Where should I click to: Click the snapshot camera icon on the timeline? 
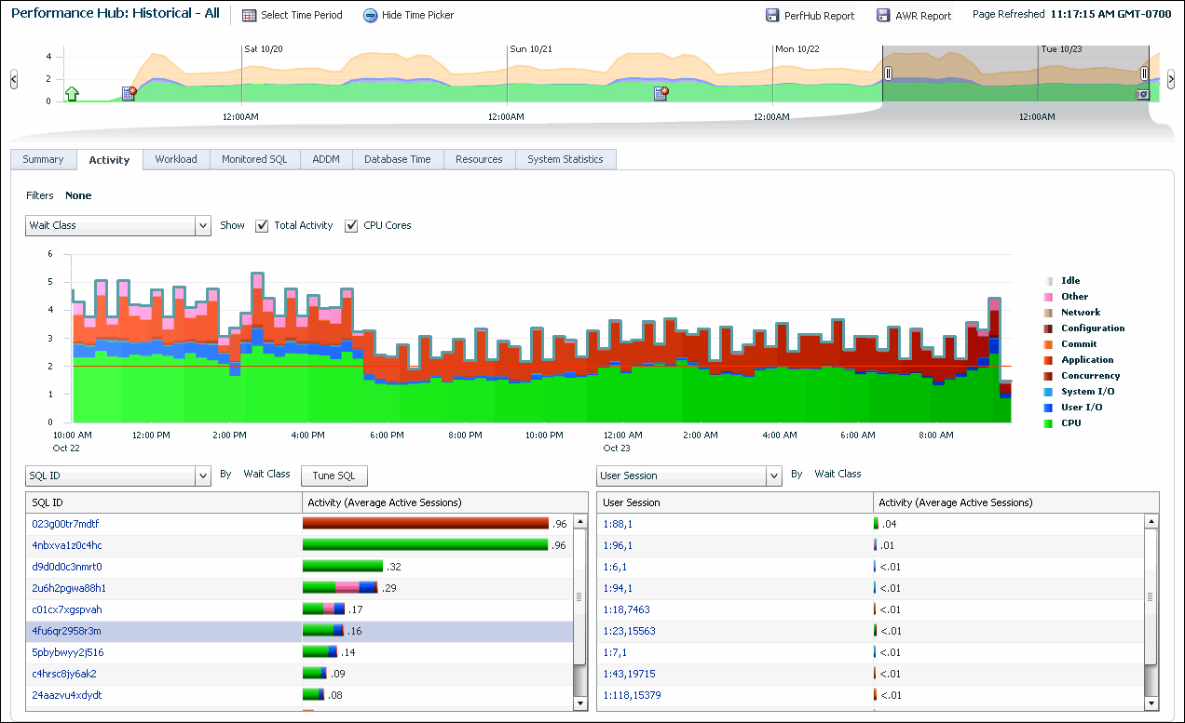pyautogui.click(x=1142, y=94)
